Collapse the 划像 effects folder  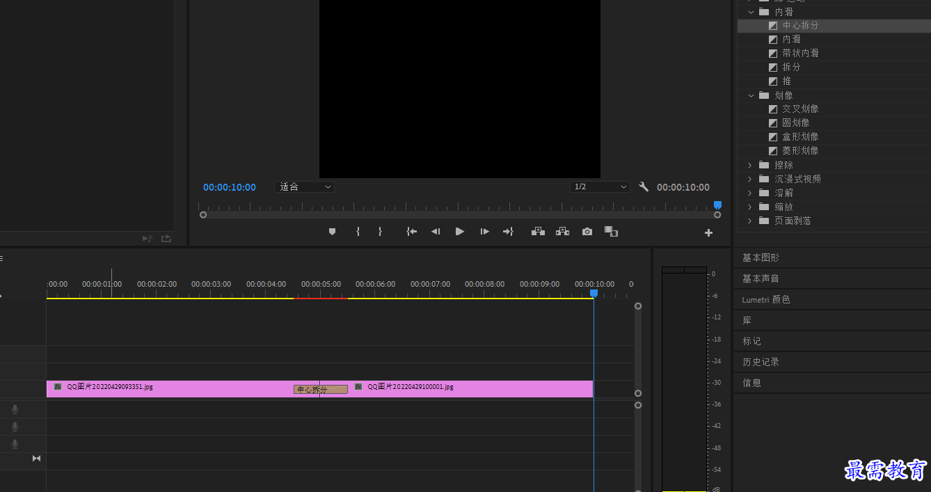coord(751,95)
